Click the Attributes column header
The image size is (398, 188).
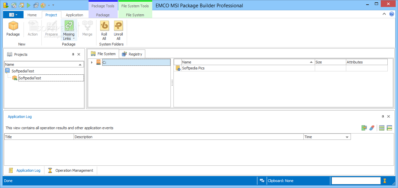[367, 62]
